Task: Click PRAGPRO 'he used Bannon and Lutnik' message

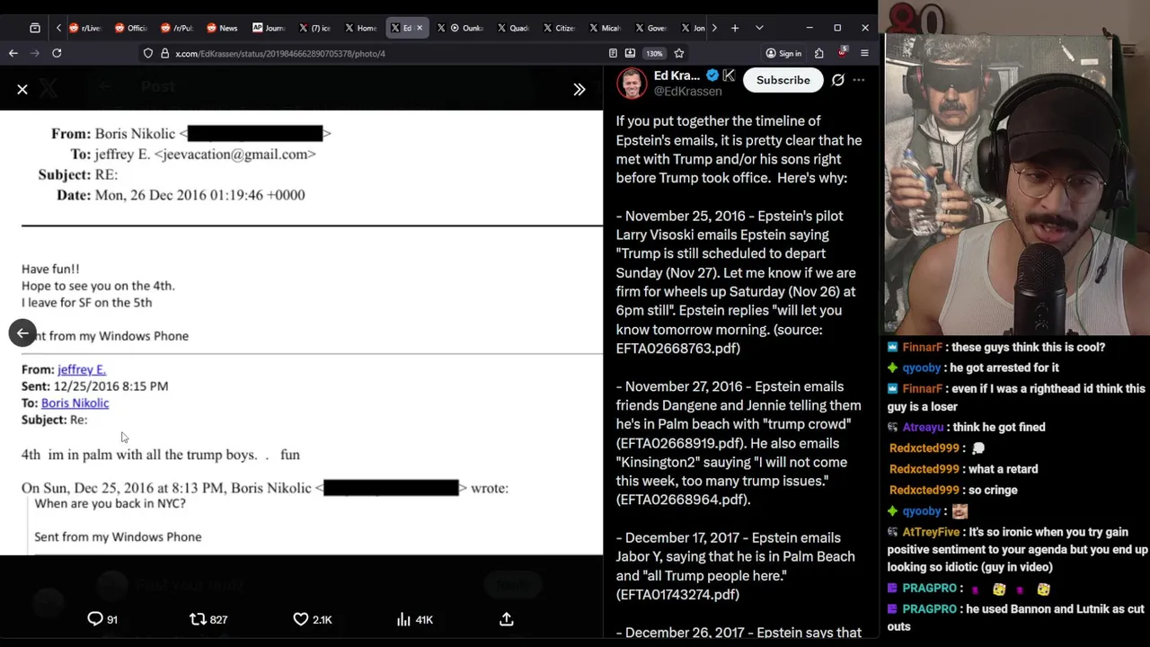Action: click(1016, 617)
